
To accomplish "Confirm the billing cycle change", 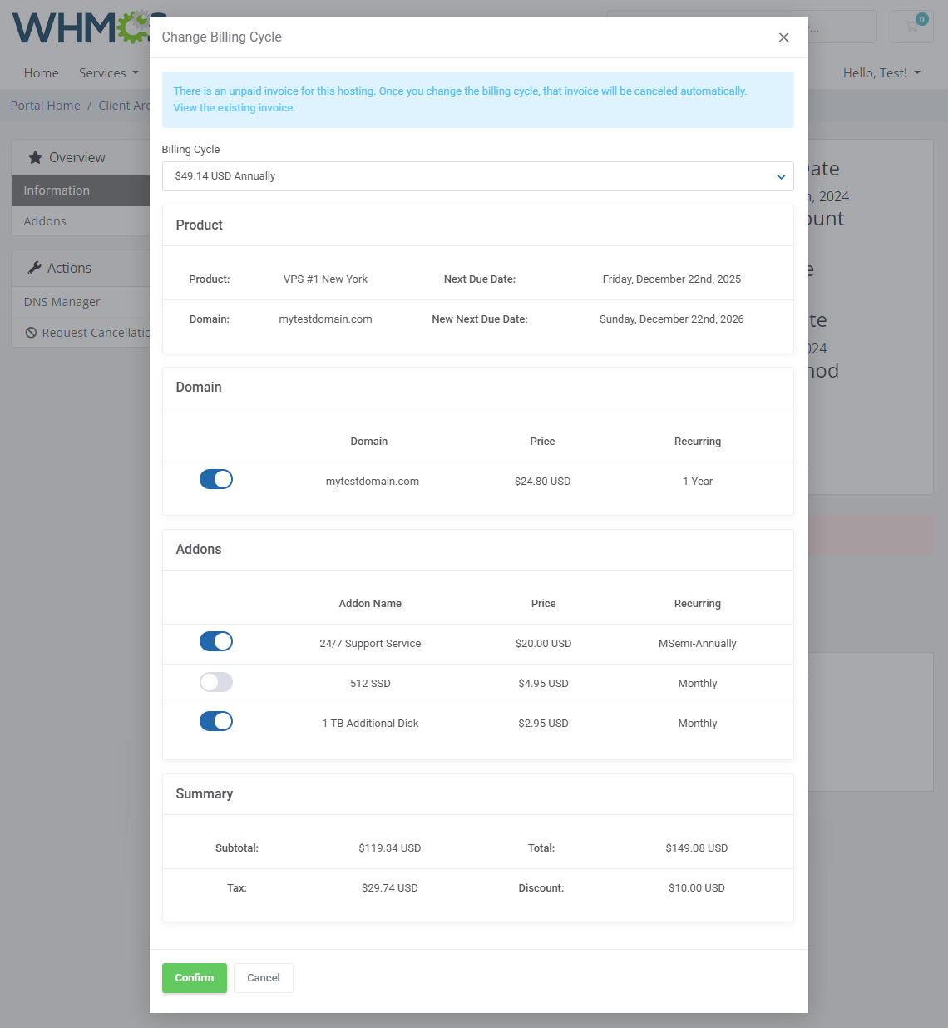I will coord(194,977).
